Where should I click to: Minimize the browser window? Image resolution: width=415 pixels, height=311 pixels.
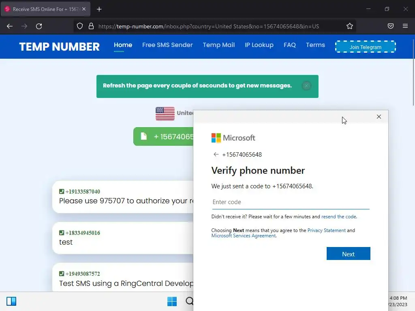click(x=368, y=9)
